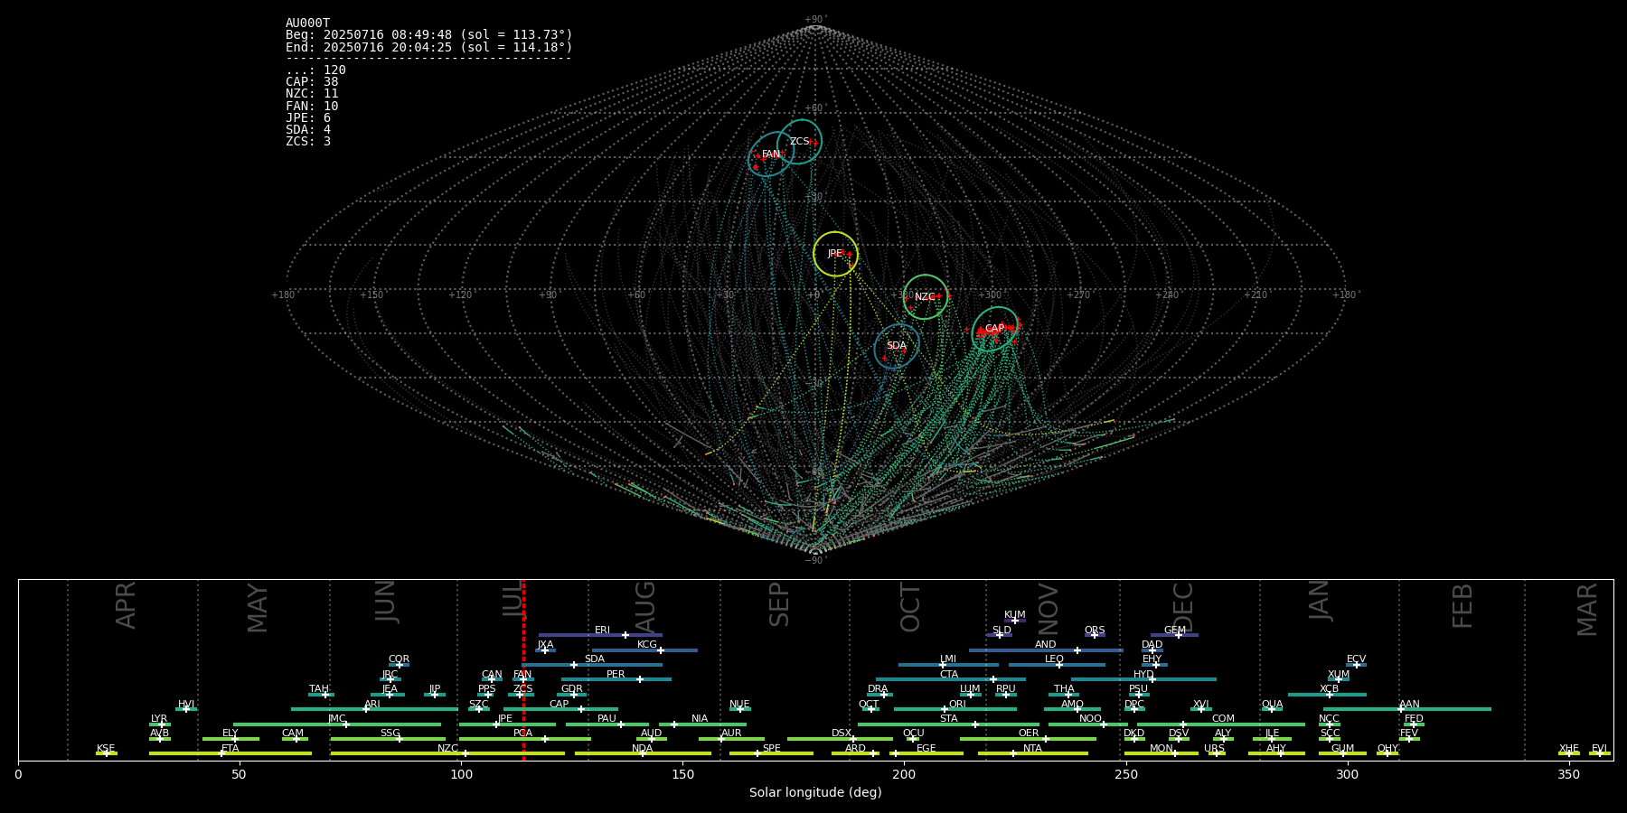The width and height of the screenshot is (1627, 813).
Task: Click the JXA shower label in timeline
Action: [x=545, y=645]
